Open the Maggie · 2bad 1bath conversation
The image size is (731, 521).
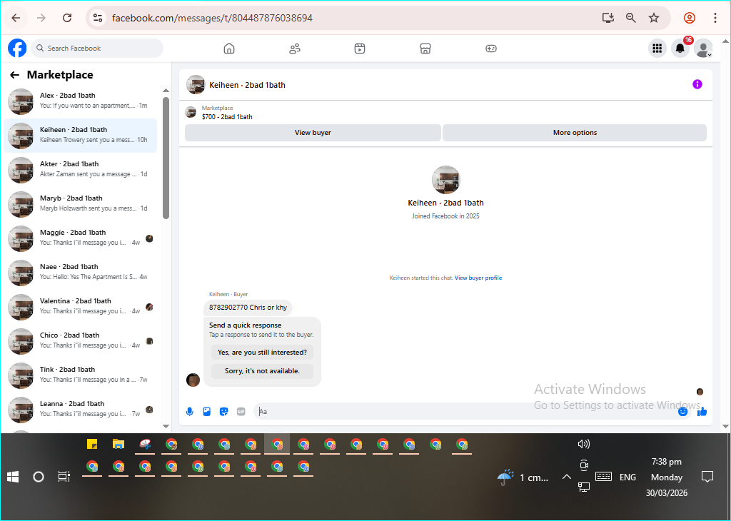click(80, 238)
